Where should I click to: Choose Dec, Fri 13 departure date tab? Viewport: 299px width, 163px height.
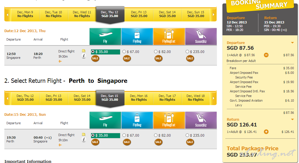point(139,14)
